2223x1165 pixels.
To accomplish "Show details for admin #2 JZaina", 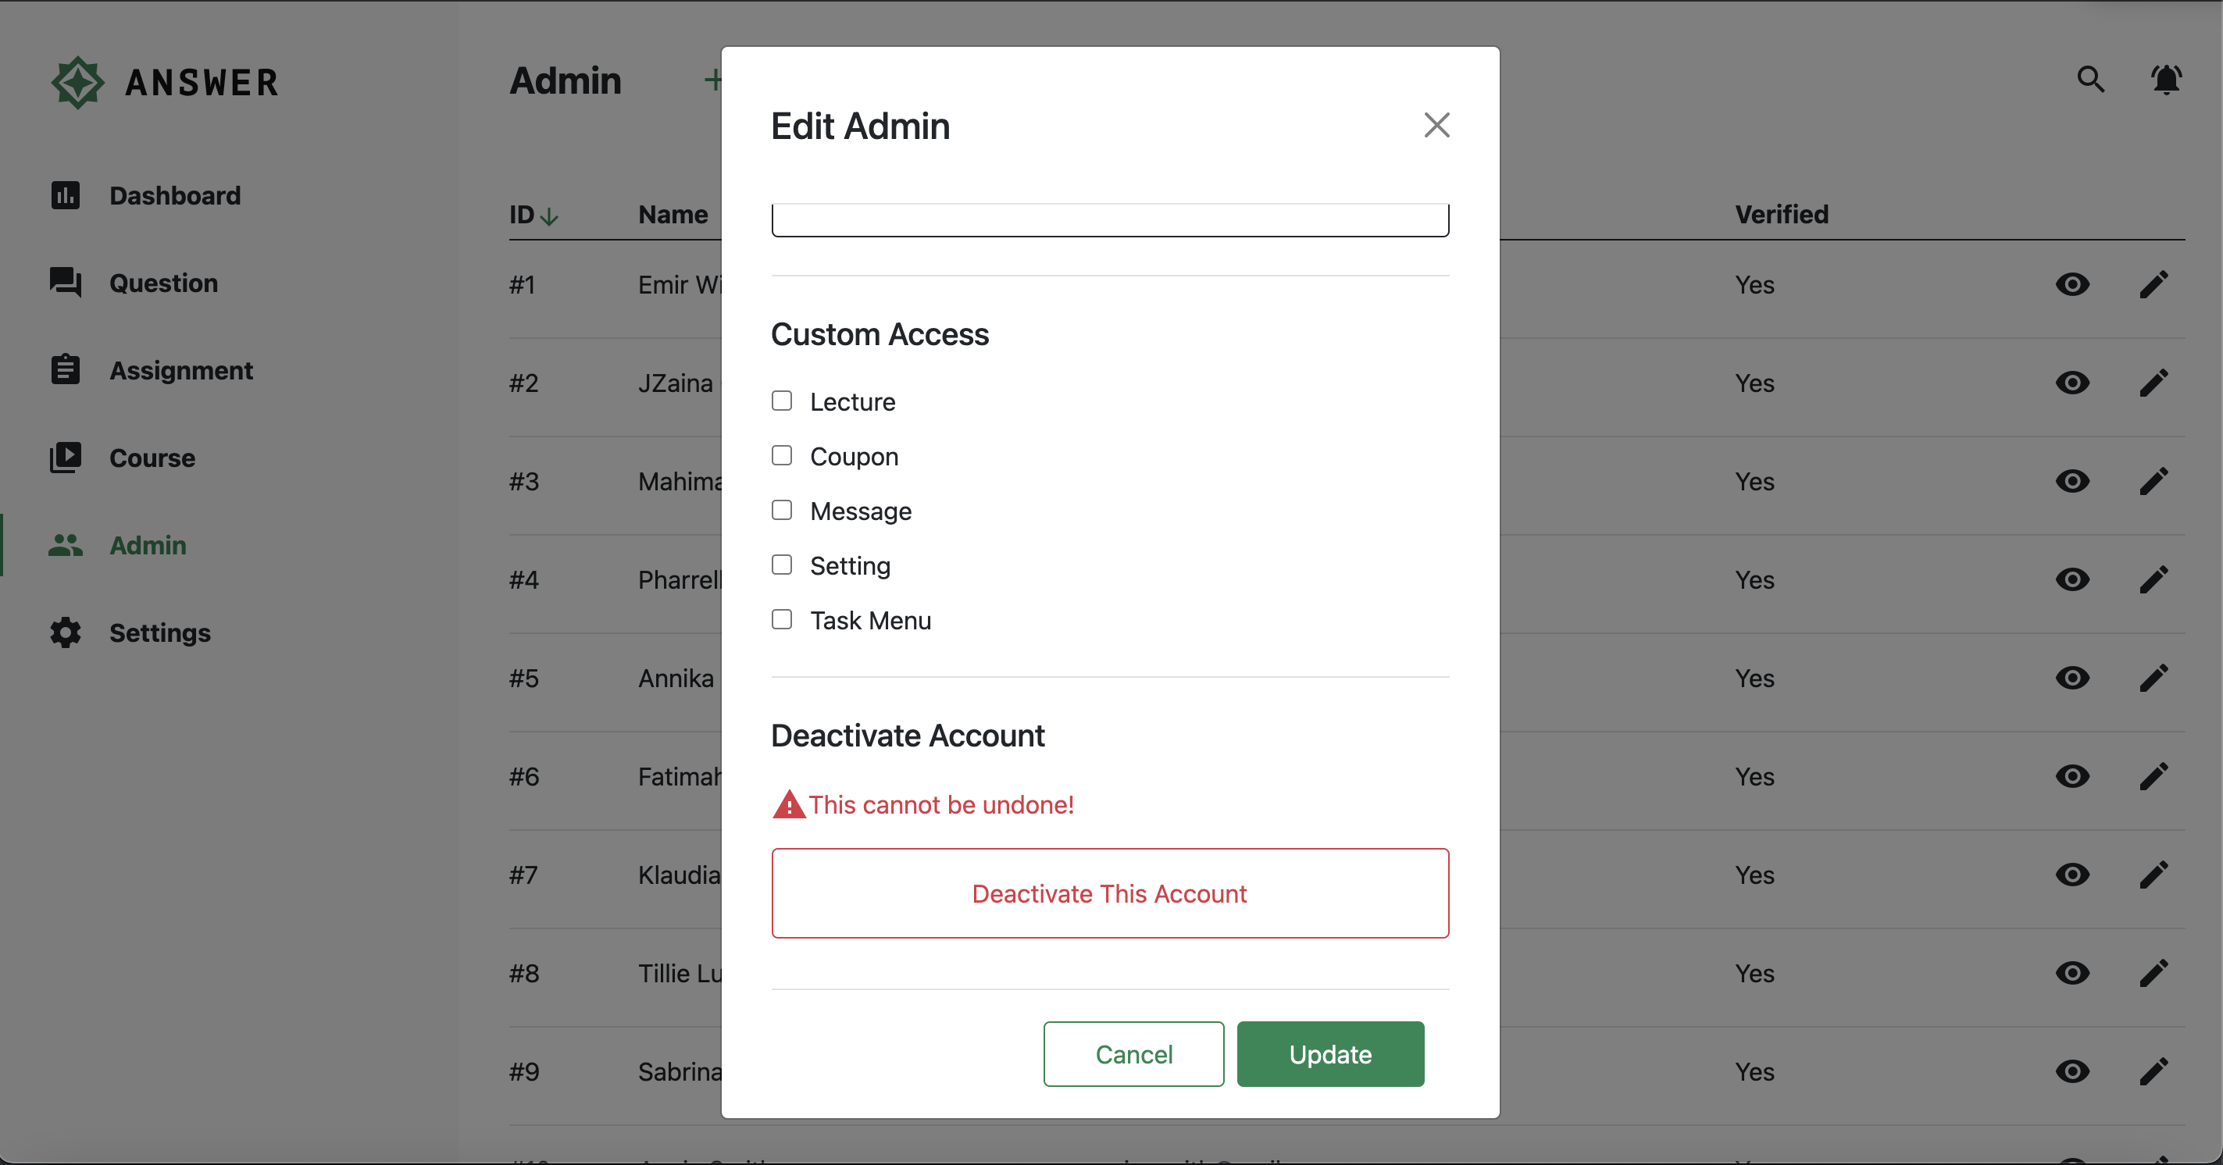I will [2074, 383].
